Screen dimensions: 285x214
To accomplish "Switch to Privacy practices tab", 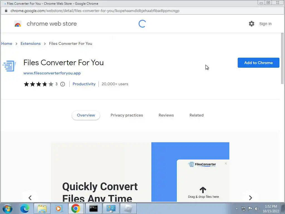I will (x=127, y=115).
